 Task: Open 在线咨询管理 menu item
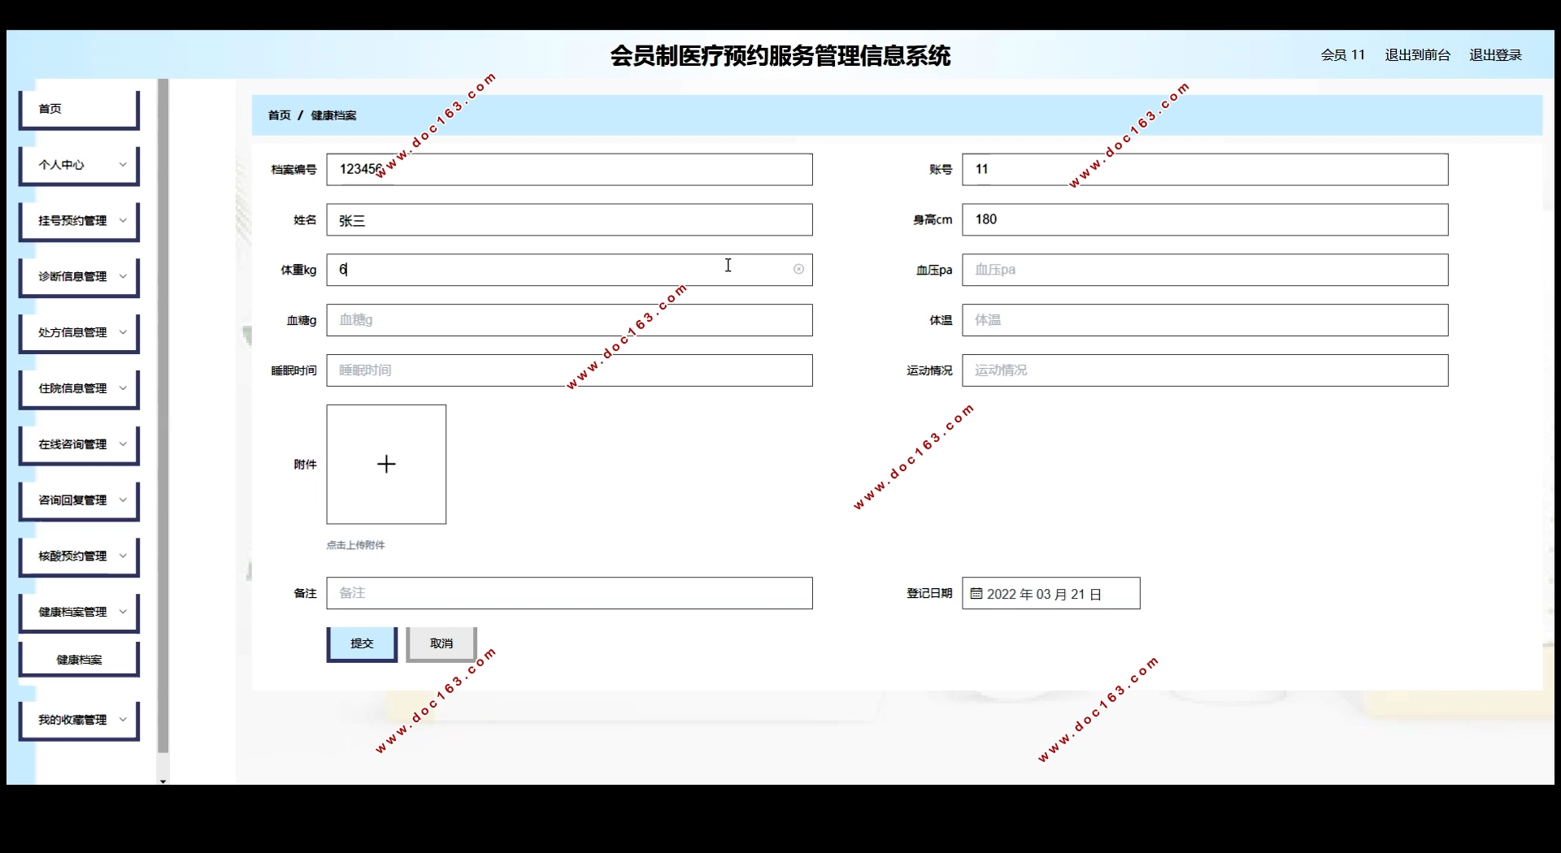pos(79,445)
